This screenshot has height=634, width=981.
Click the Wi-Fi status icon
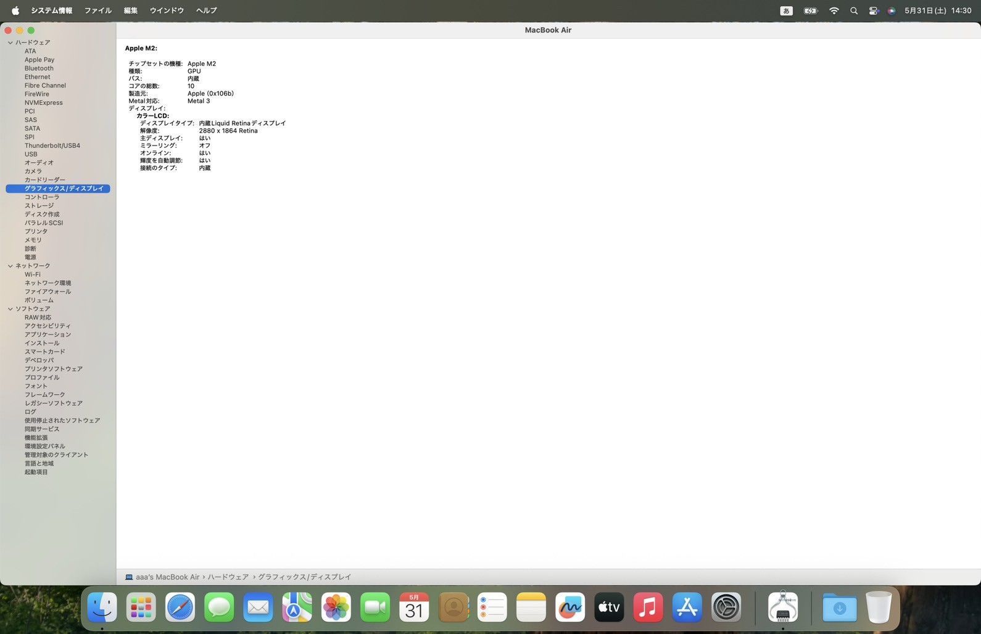[x=834, y=10]
